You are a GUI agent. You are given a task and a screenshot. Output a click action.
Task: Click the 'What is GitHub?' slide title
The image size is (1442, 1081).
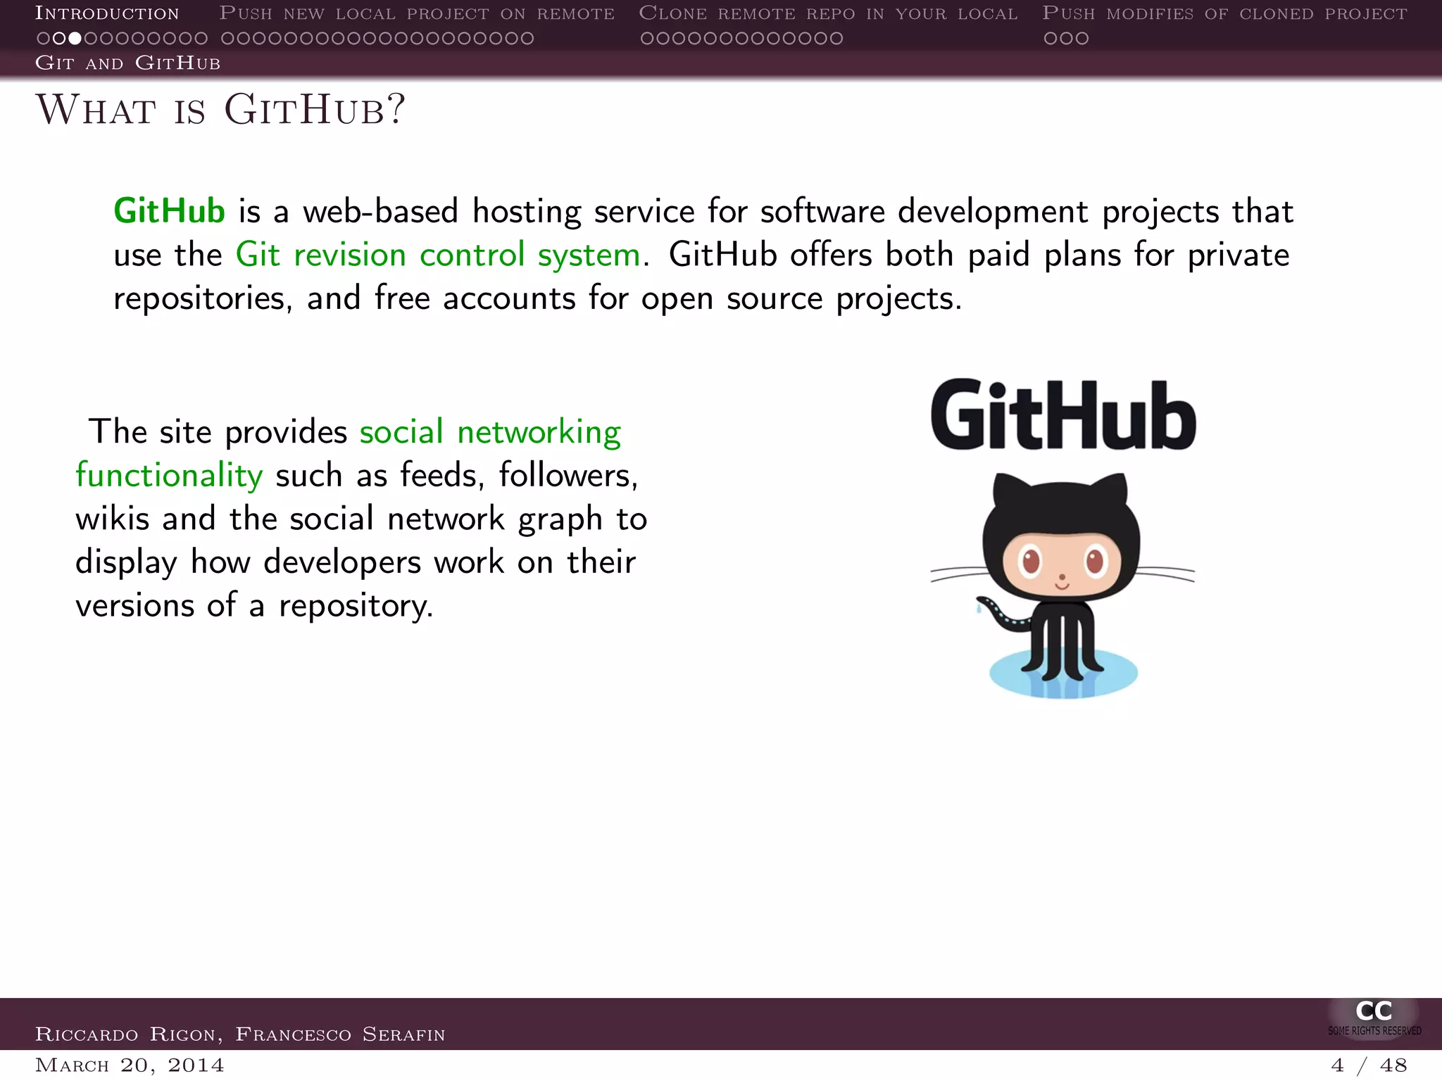tap(220, 110)
